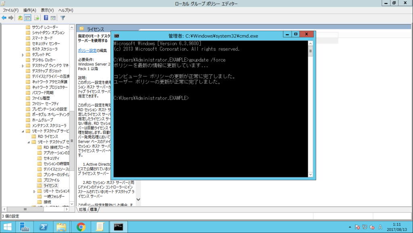
Task: Select the タスク スケジューラ folder
Action: point(44,49)
